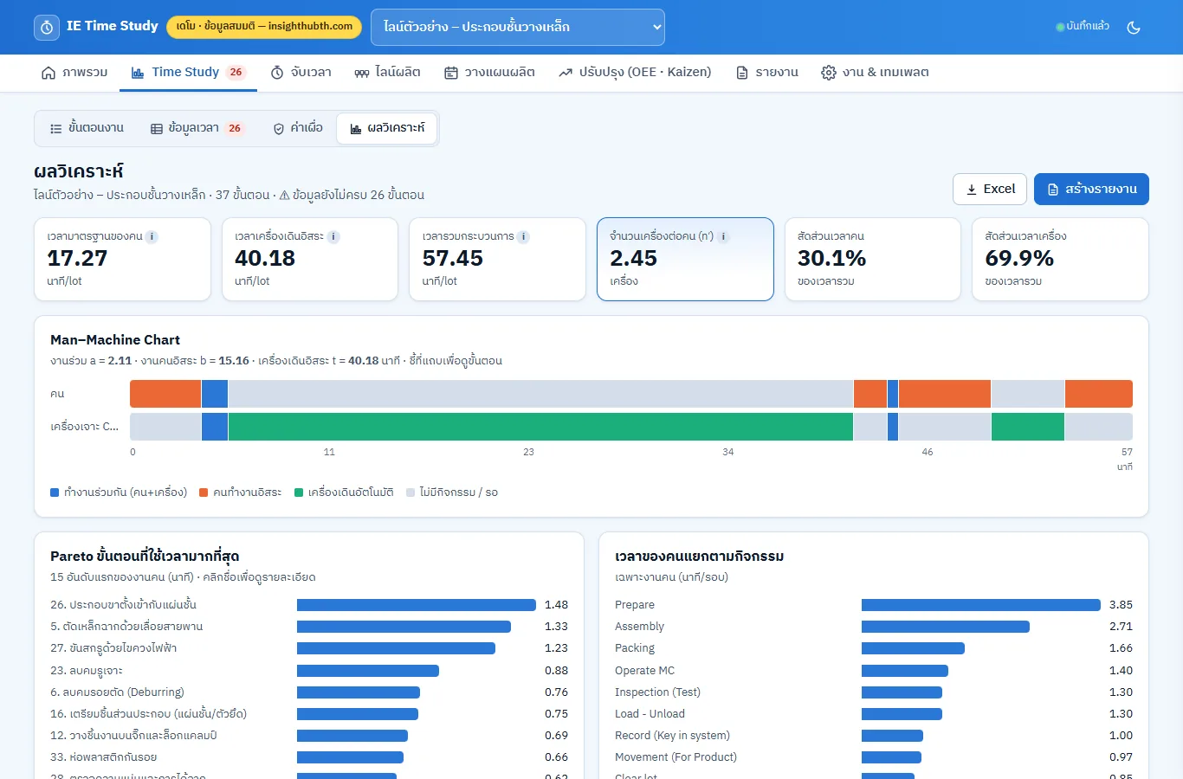
Task: Click the orange คนทำงานอิสระ legend swatch
Action: (204, 493)
